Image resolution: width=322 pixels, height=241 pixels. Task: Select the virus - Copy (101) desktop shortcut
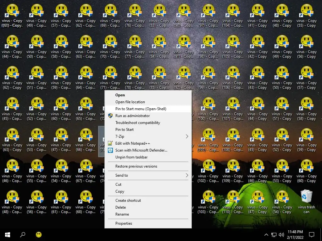(x=208, y=140)
